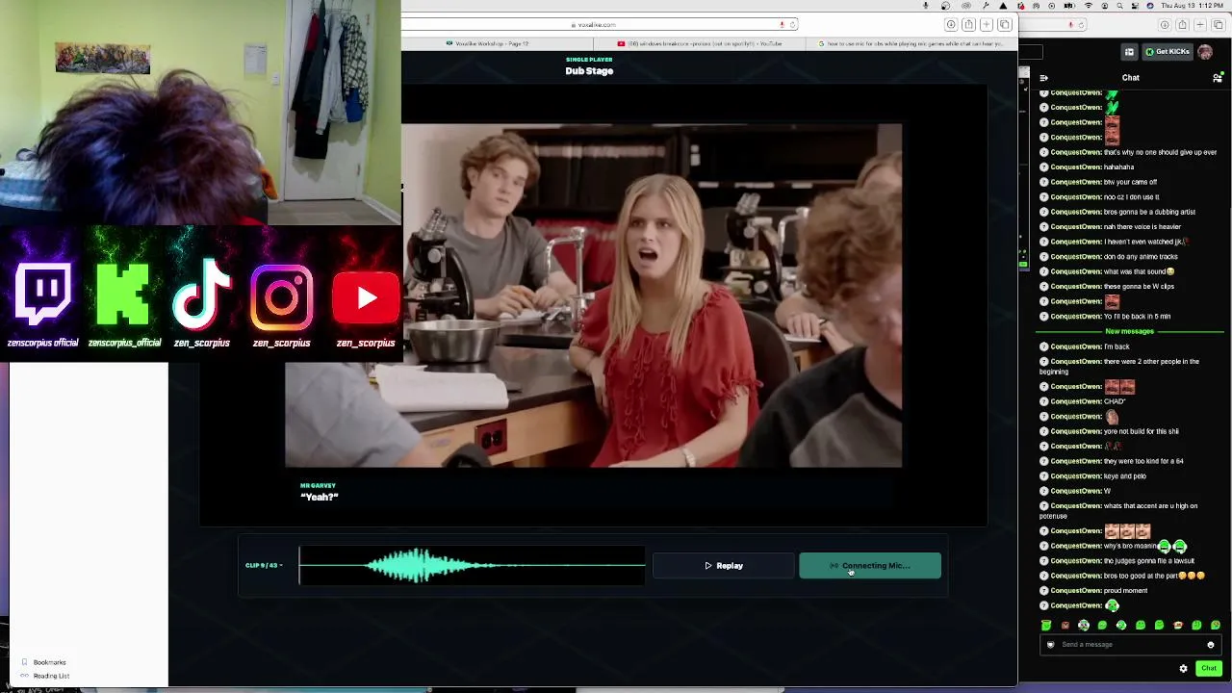Click the last emote in quick emote bar
The image size is (1232, 693).
1216,626
